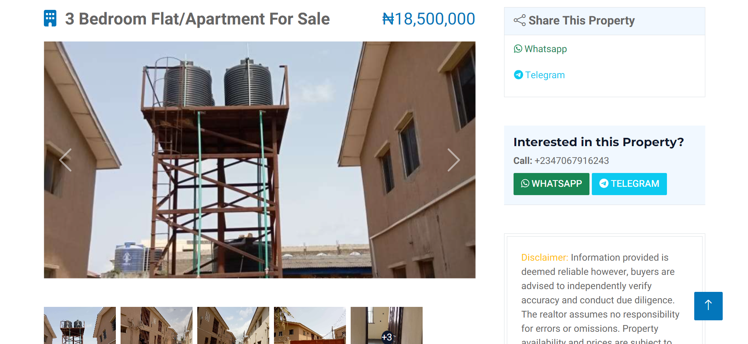Open the fourth thumbnail with palm tree
748x344 pixels.
(310, 325)
